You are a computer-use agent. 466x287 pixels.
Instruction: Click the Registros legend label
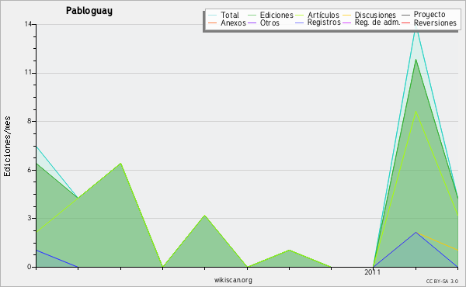point(324,22)
